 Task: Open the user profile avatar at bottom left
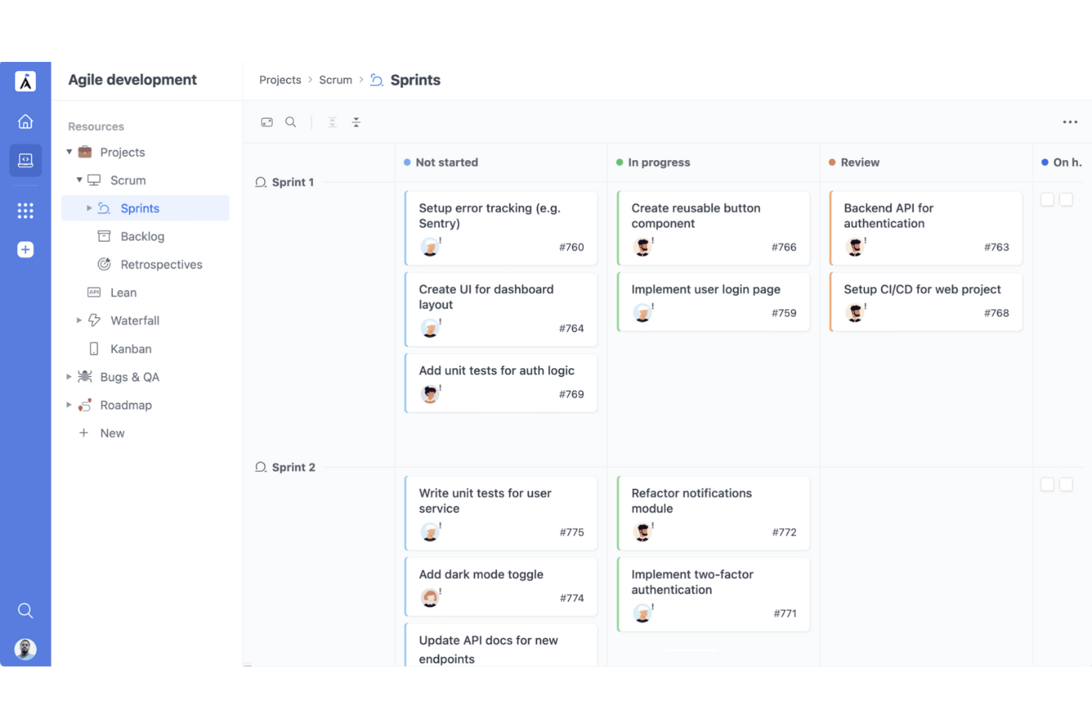[25, 649]
